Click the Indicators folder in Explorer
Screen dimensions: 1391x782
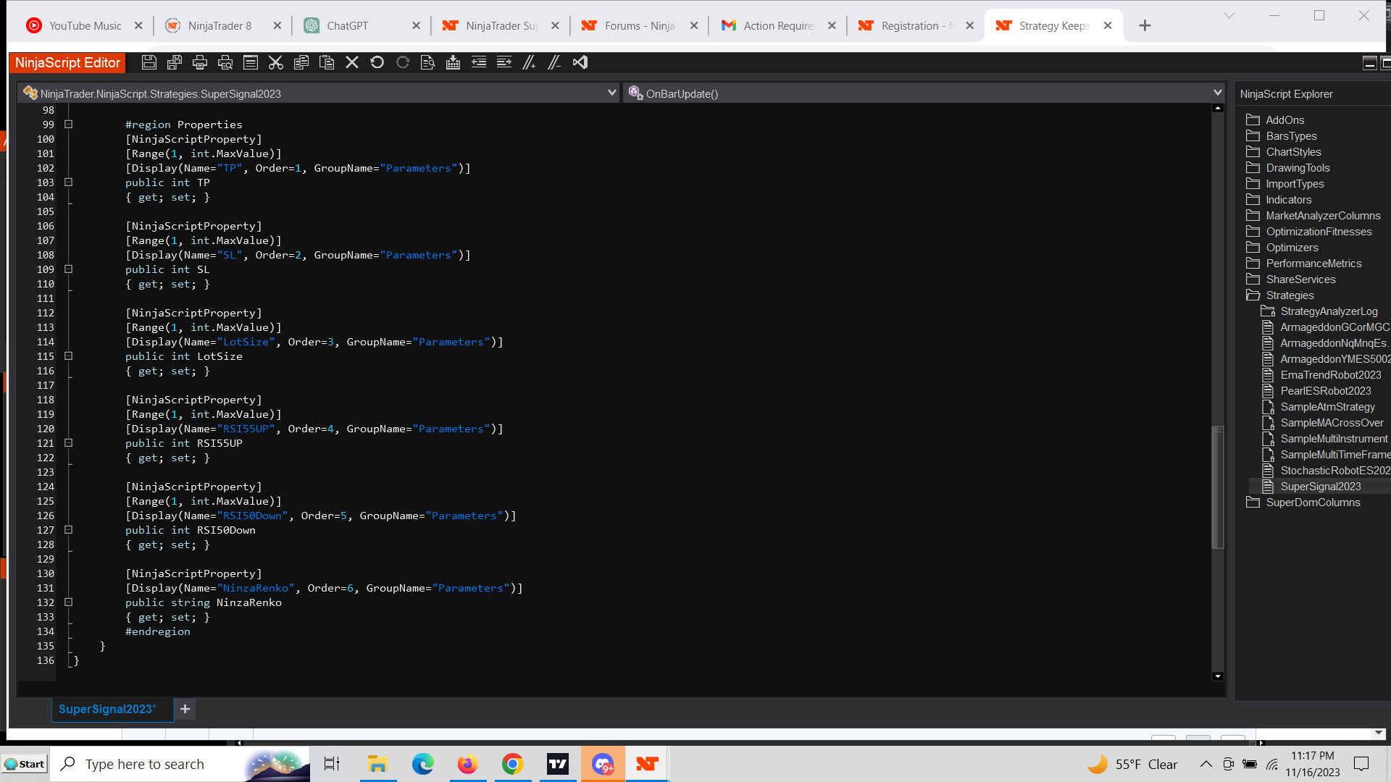tap(1288, 200)
